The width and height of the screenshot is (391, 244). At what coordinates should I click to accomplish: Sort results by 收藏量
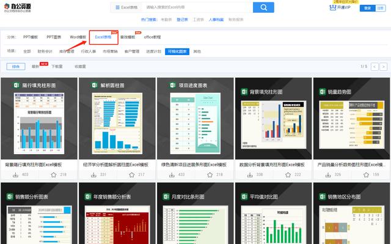[80, 67]
